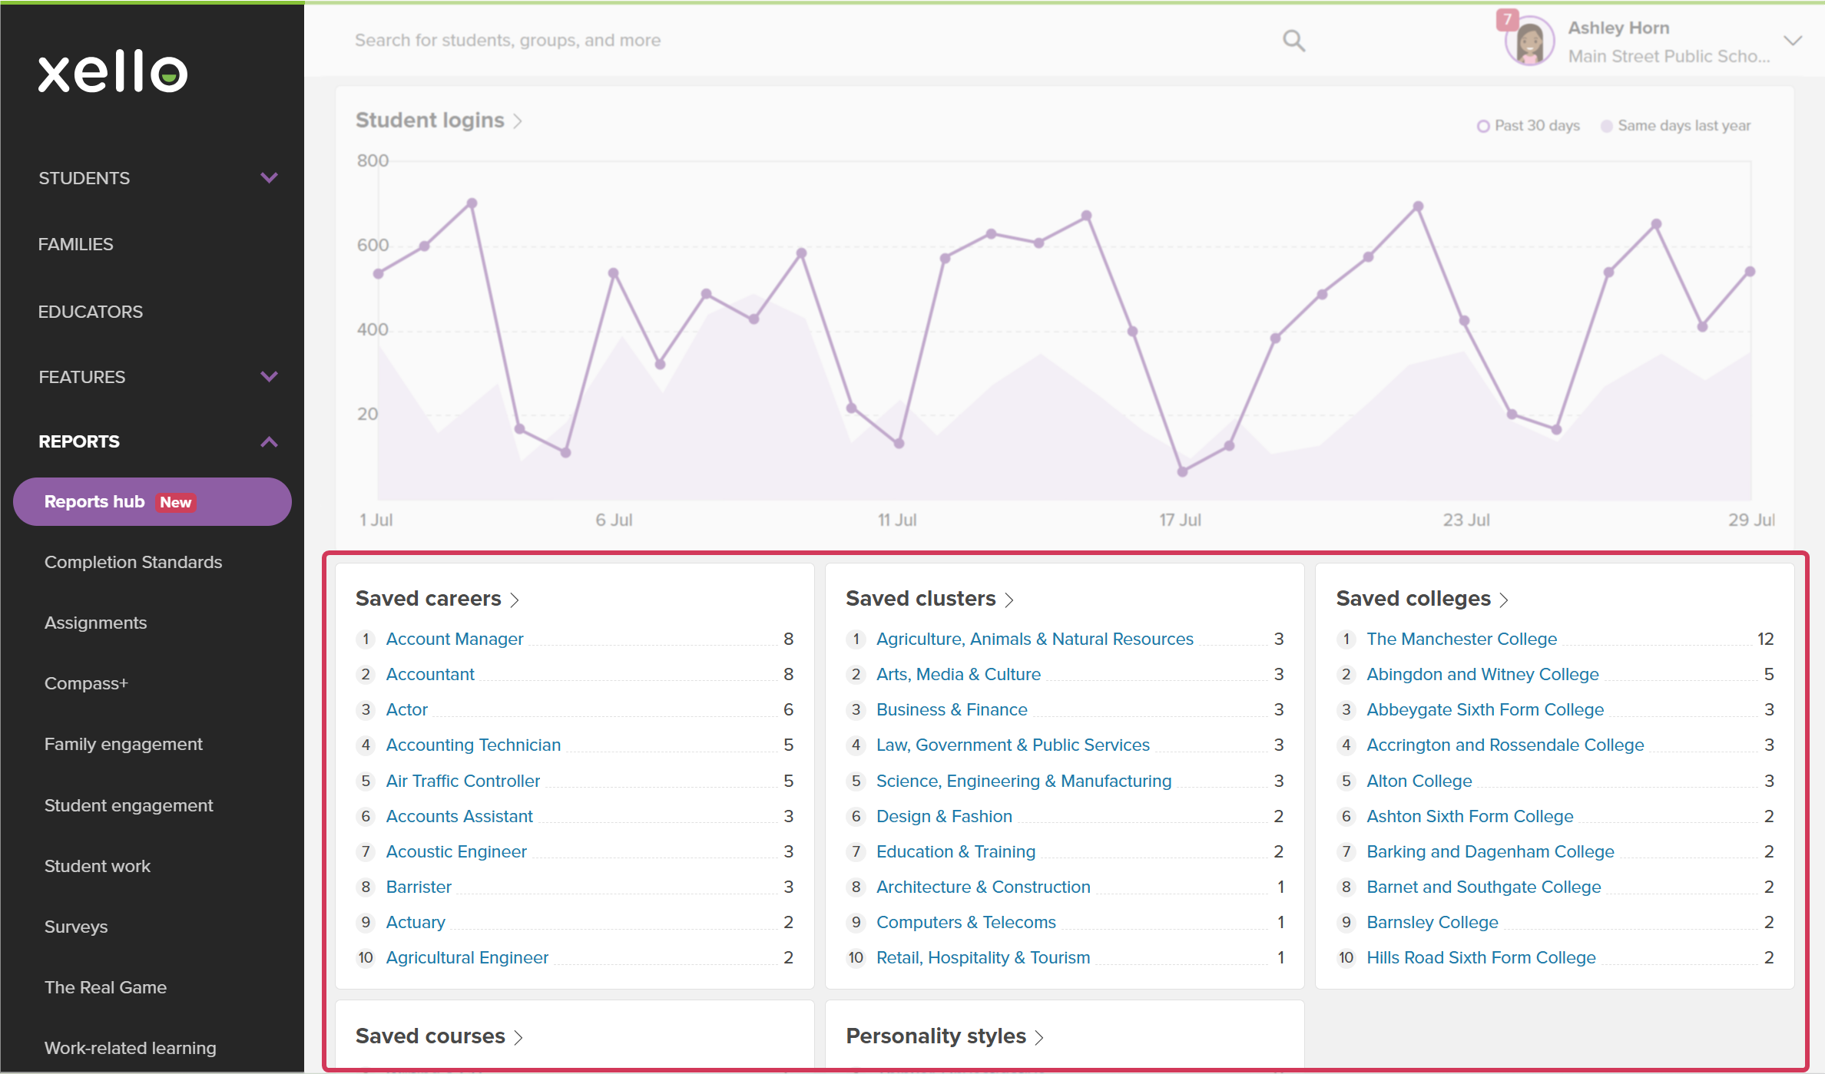Image resolution: width=1825 pixels, height=1074 pixels.
Task: Open Student work report
Action: [98, 866]
